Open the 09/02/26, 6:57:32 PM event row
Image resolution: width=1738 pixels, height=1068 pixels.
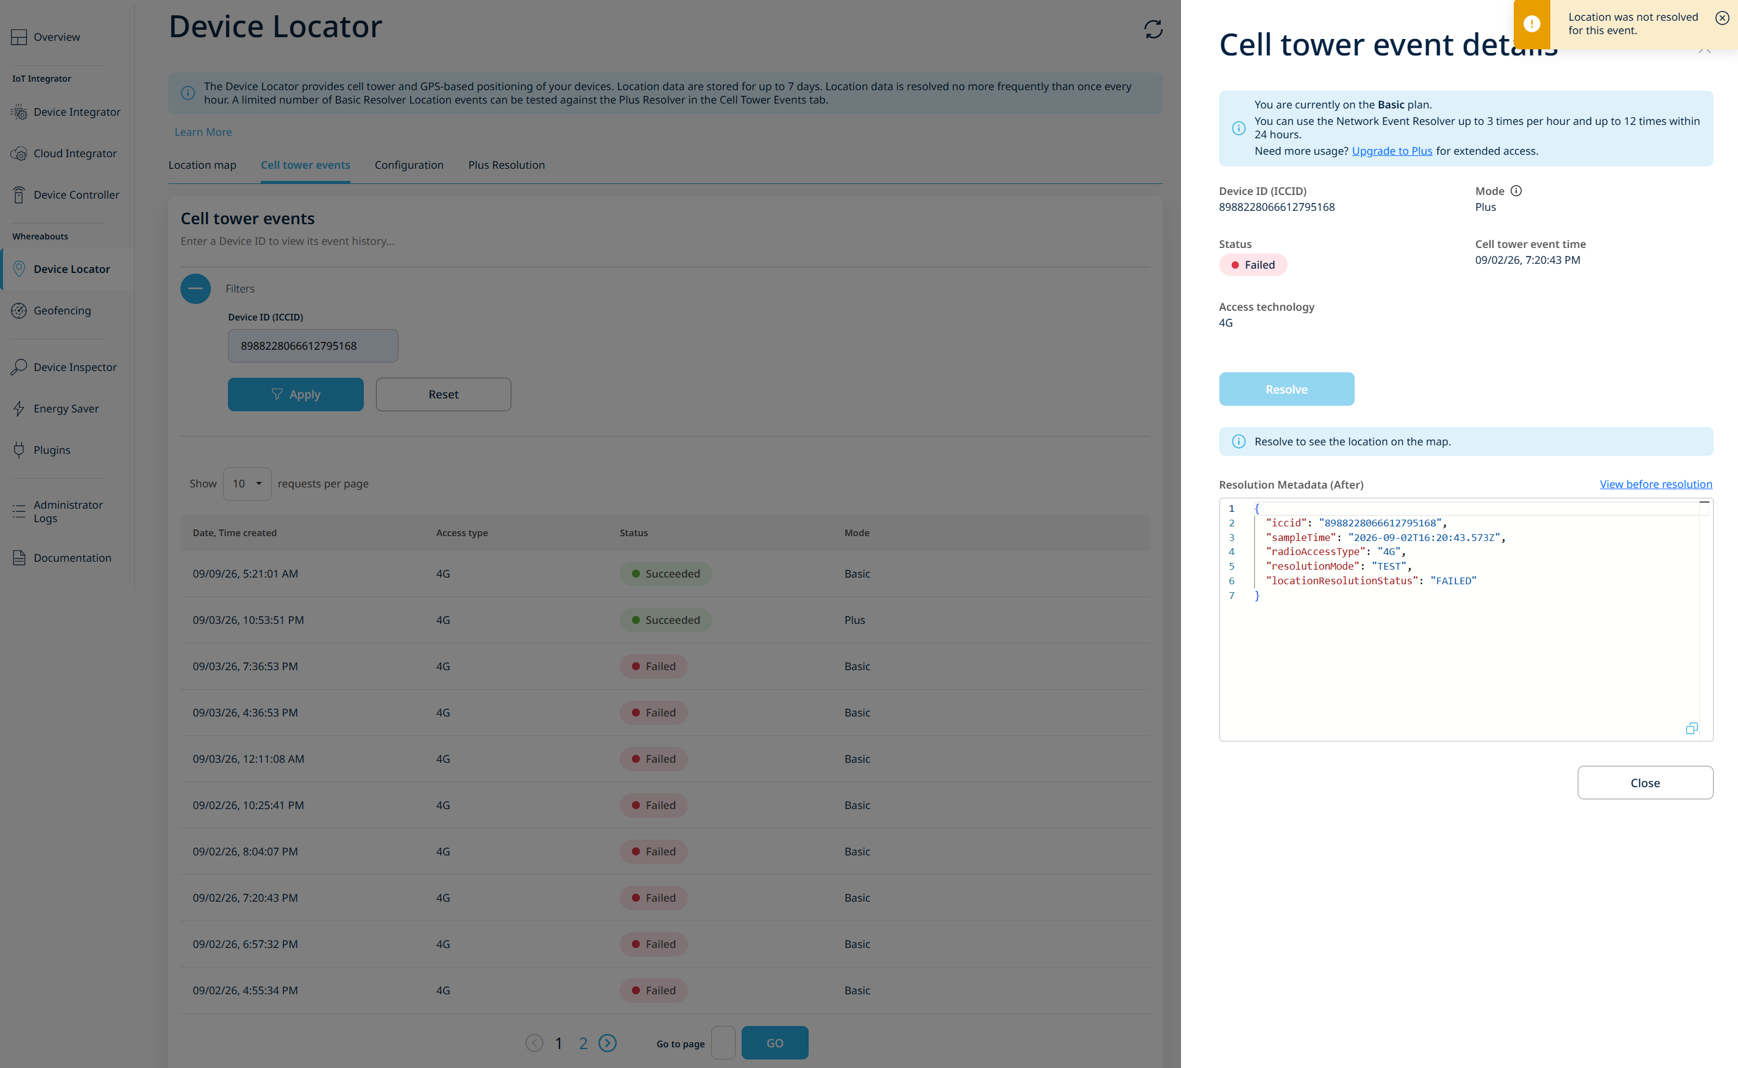click(x=665, y=944)
